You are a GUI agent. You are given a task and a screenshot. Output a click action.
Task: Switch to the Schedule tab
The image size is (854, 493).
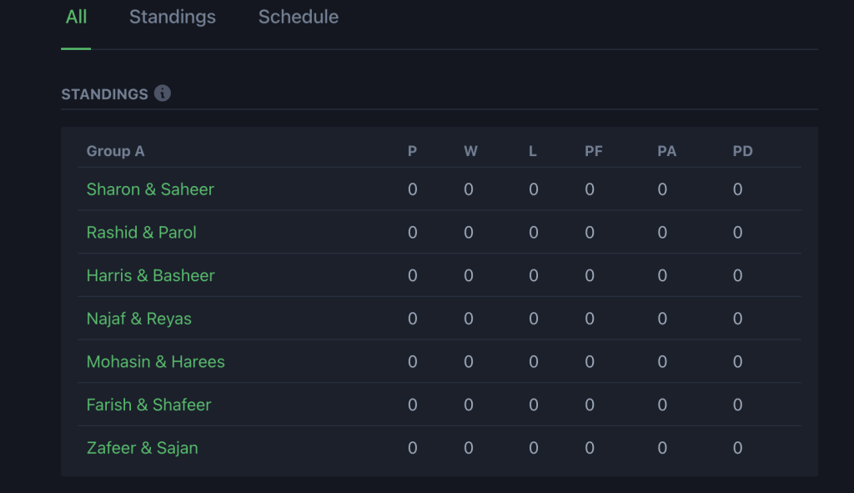298,17
